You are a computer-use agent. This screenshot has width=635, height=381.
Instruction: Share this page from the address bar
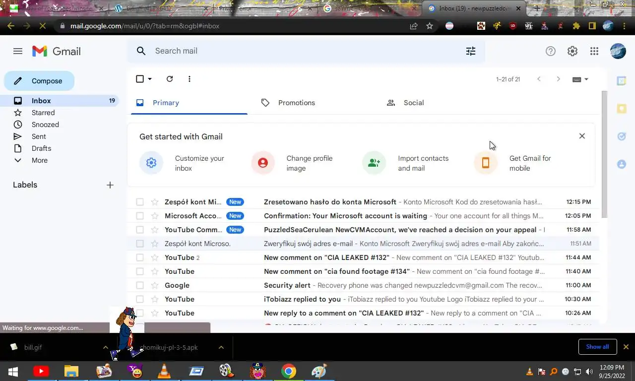click(x=414, y=26)
